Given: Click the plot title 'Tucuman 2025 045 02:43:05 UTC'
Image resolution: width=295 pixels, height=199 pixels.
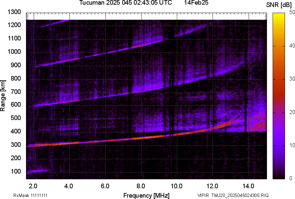Looking at the screenshot, I should [x=125, y=3].
